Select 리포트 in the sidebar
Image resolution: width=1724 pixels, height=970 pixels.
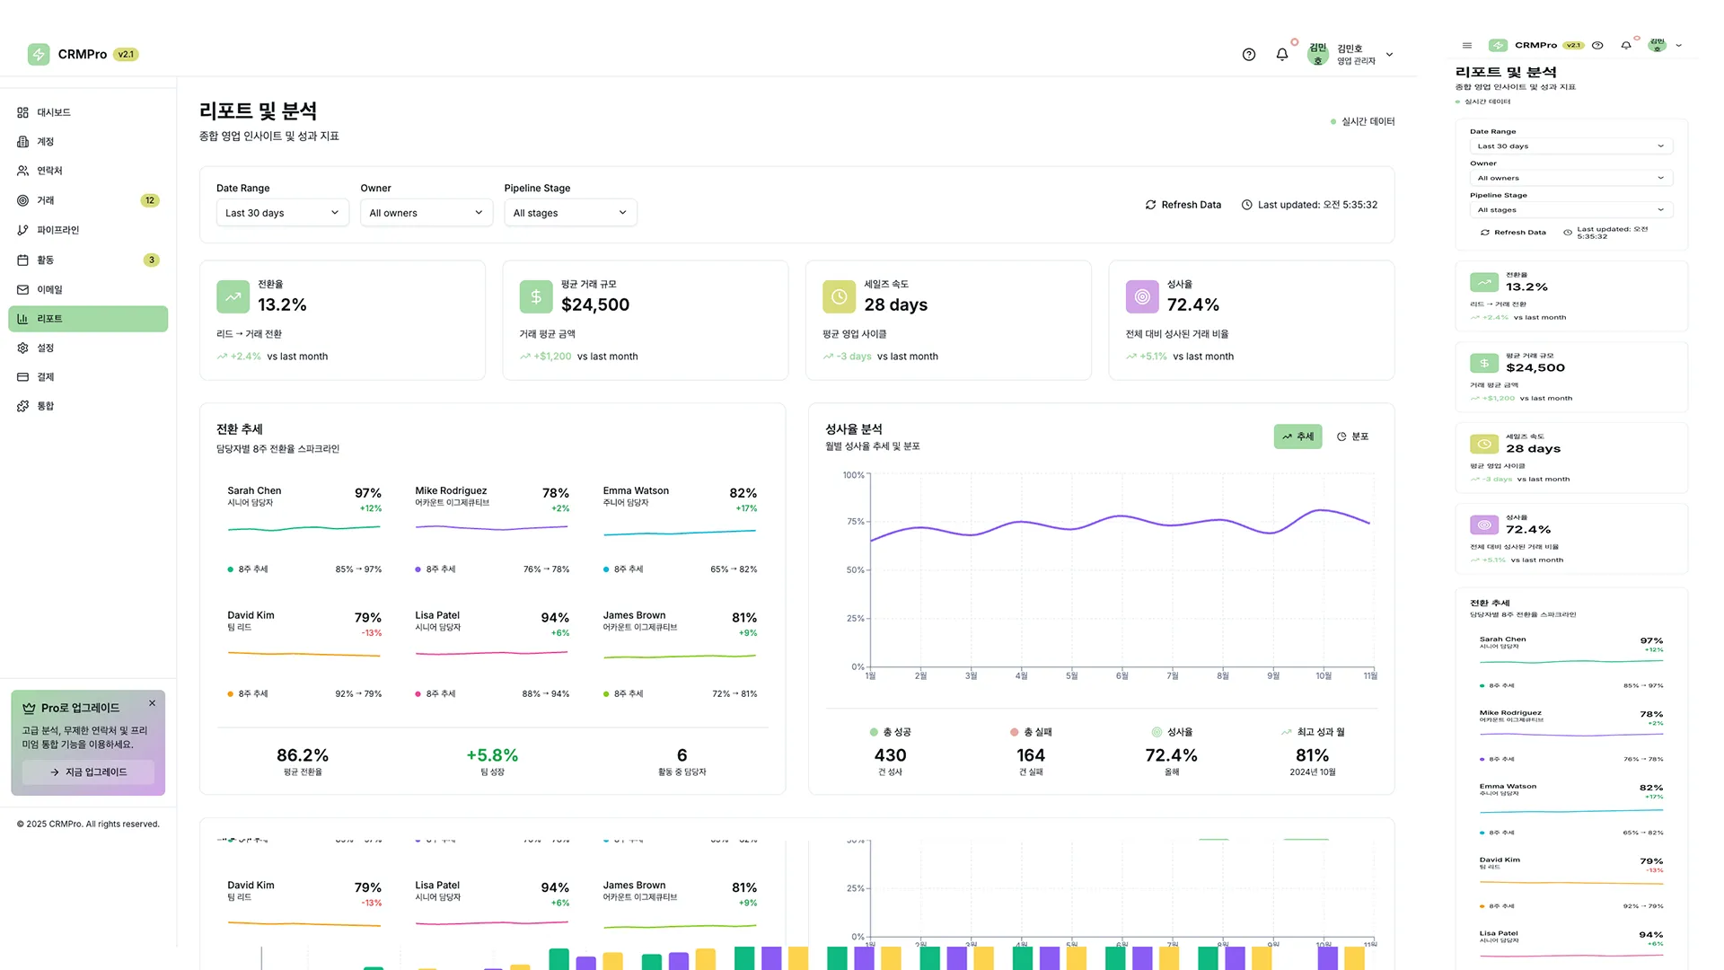88,319
